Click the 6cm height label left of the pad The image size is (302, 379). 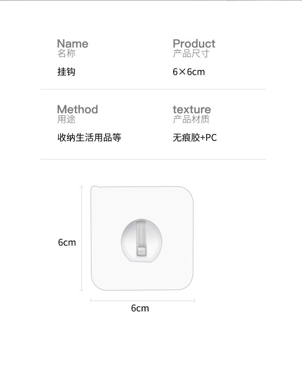coord(67,242)
